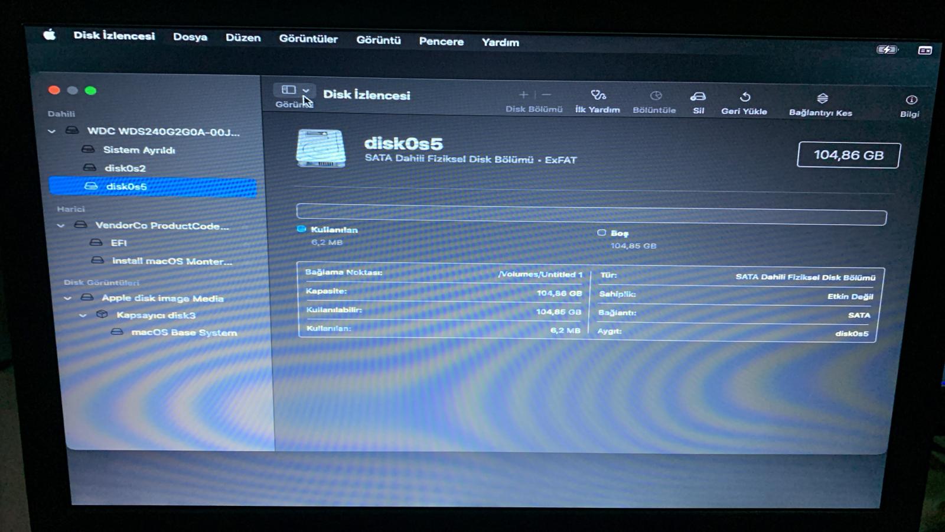Click the Kapasite 104,86 GB value
This screenshot has width=945, height=532.
(559, 293)
